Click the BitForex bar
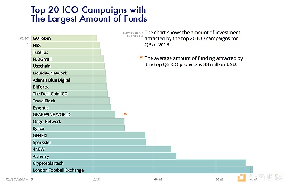Image resolution: width=285 pixels, height=184 pixels. pos(69,87)
